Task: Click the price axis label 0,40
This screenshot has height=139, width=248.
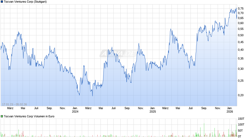Action: (x=241, y=50)
